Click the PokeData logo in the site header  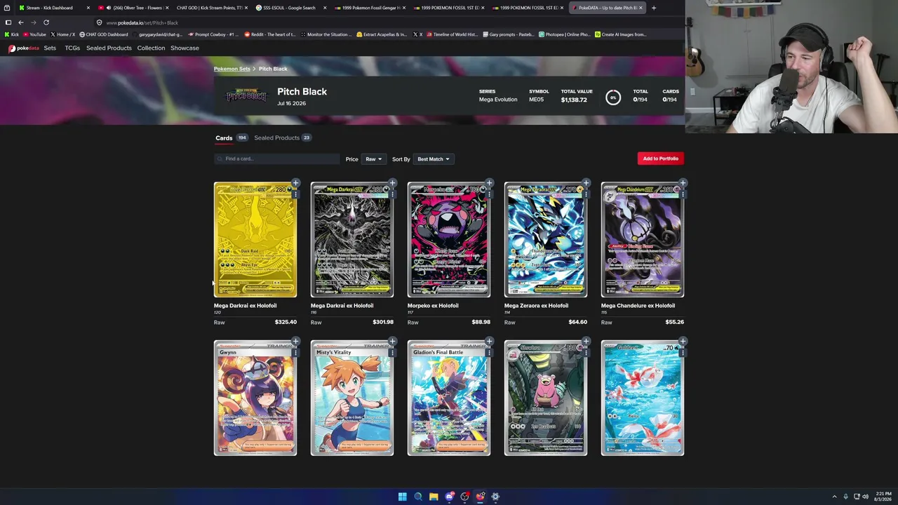24,48
